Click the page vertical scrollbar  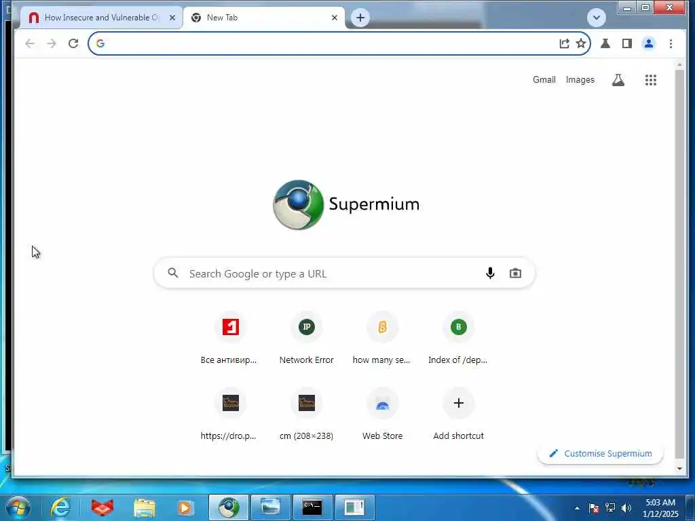click(679, 264)
